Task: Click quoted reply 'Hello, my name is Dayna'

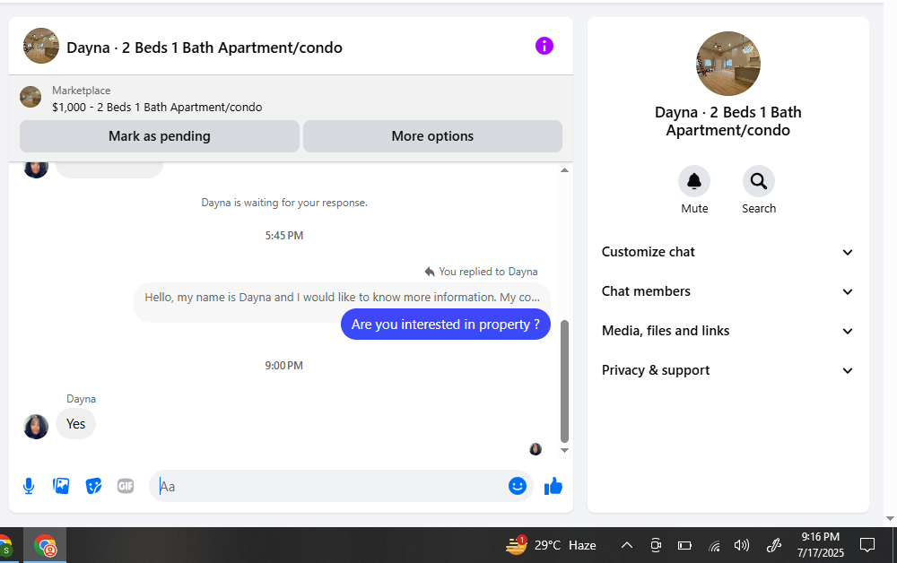Action: [x=342, y=298]
